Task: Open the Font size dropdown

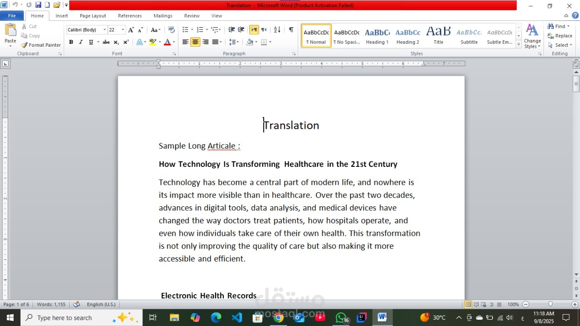Action: (123, 29)
